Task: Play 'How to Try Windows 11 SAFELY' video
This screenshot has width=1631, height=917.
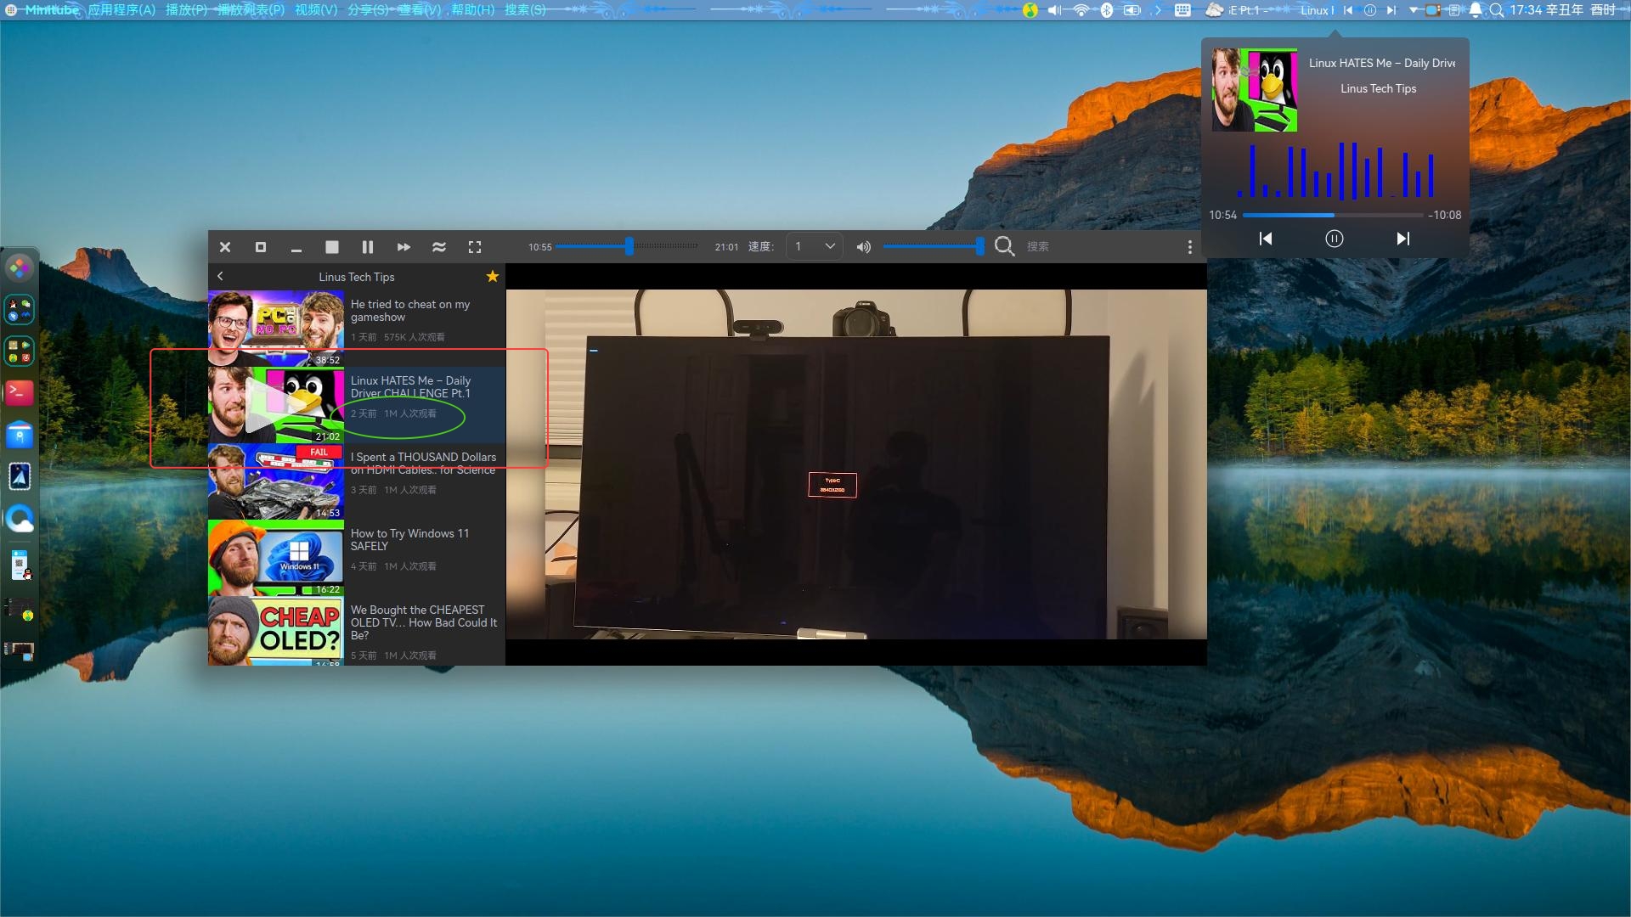Action: tap(409, 540)
